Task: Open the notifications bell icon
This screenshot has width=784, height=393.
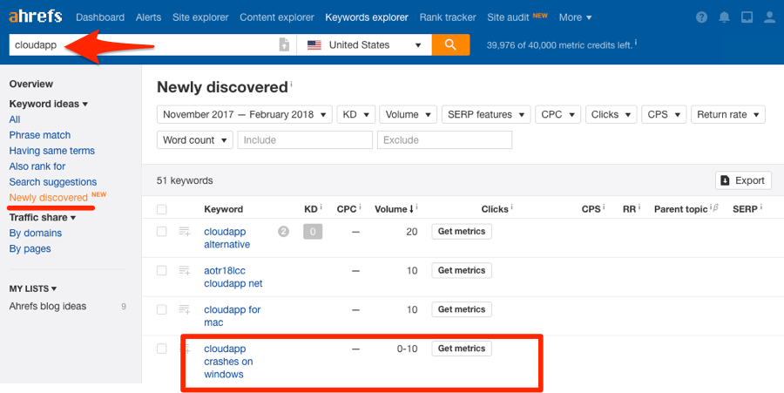Action: (x=724, y=17)
